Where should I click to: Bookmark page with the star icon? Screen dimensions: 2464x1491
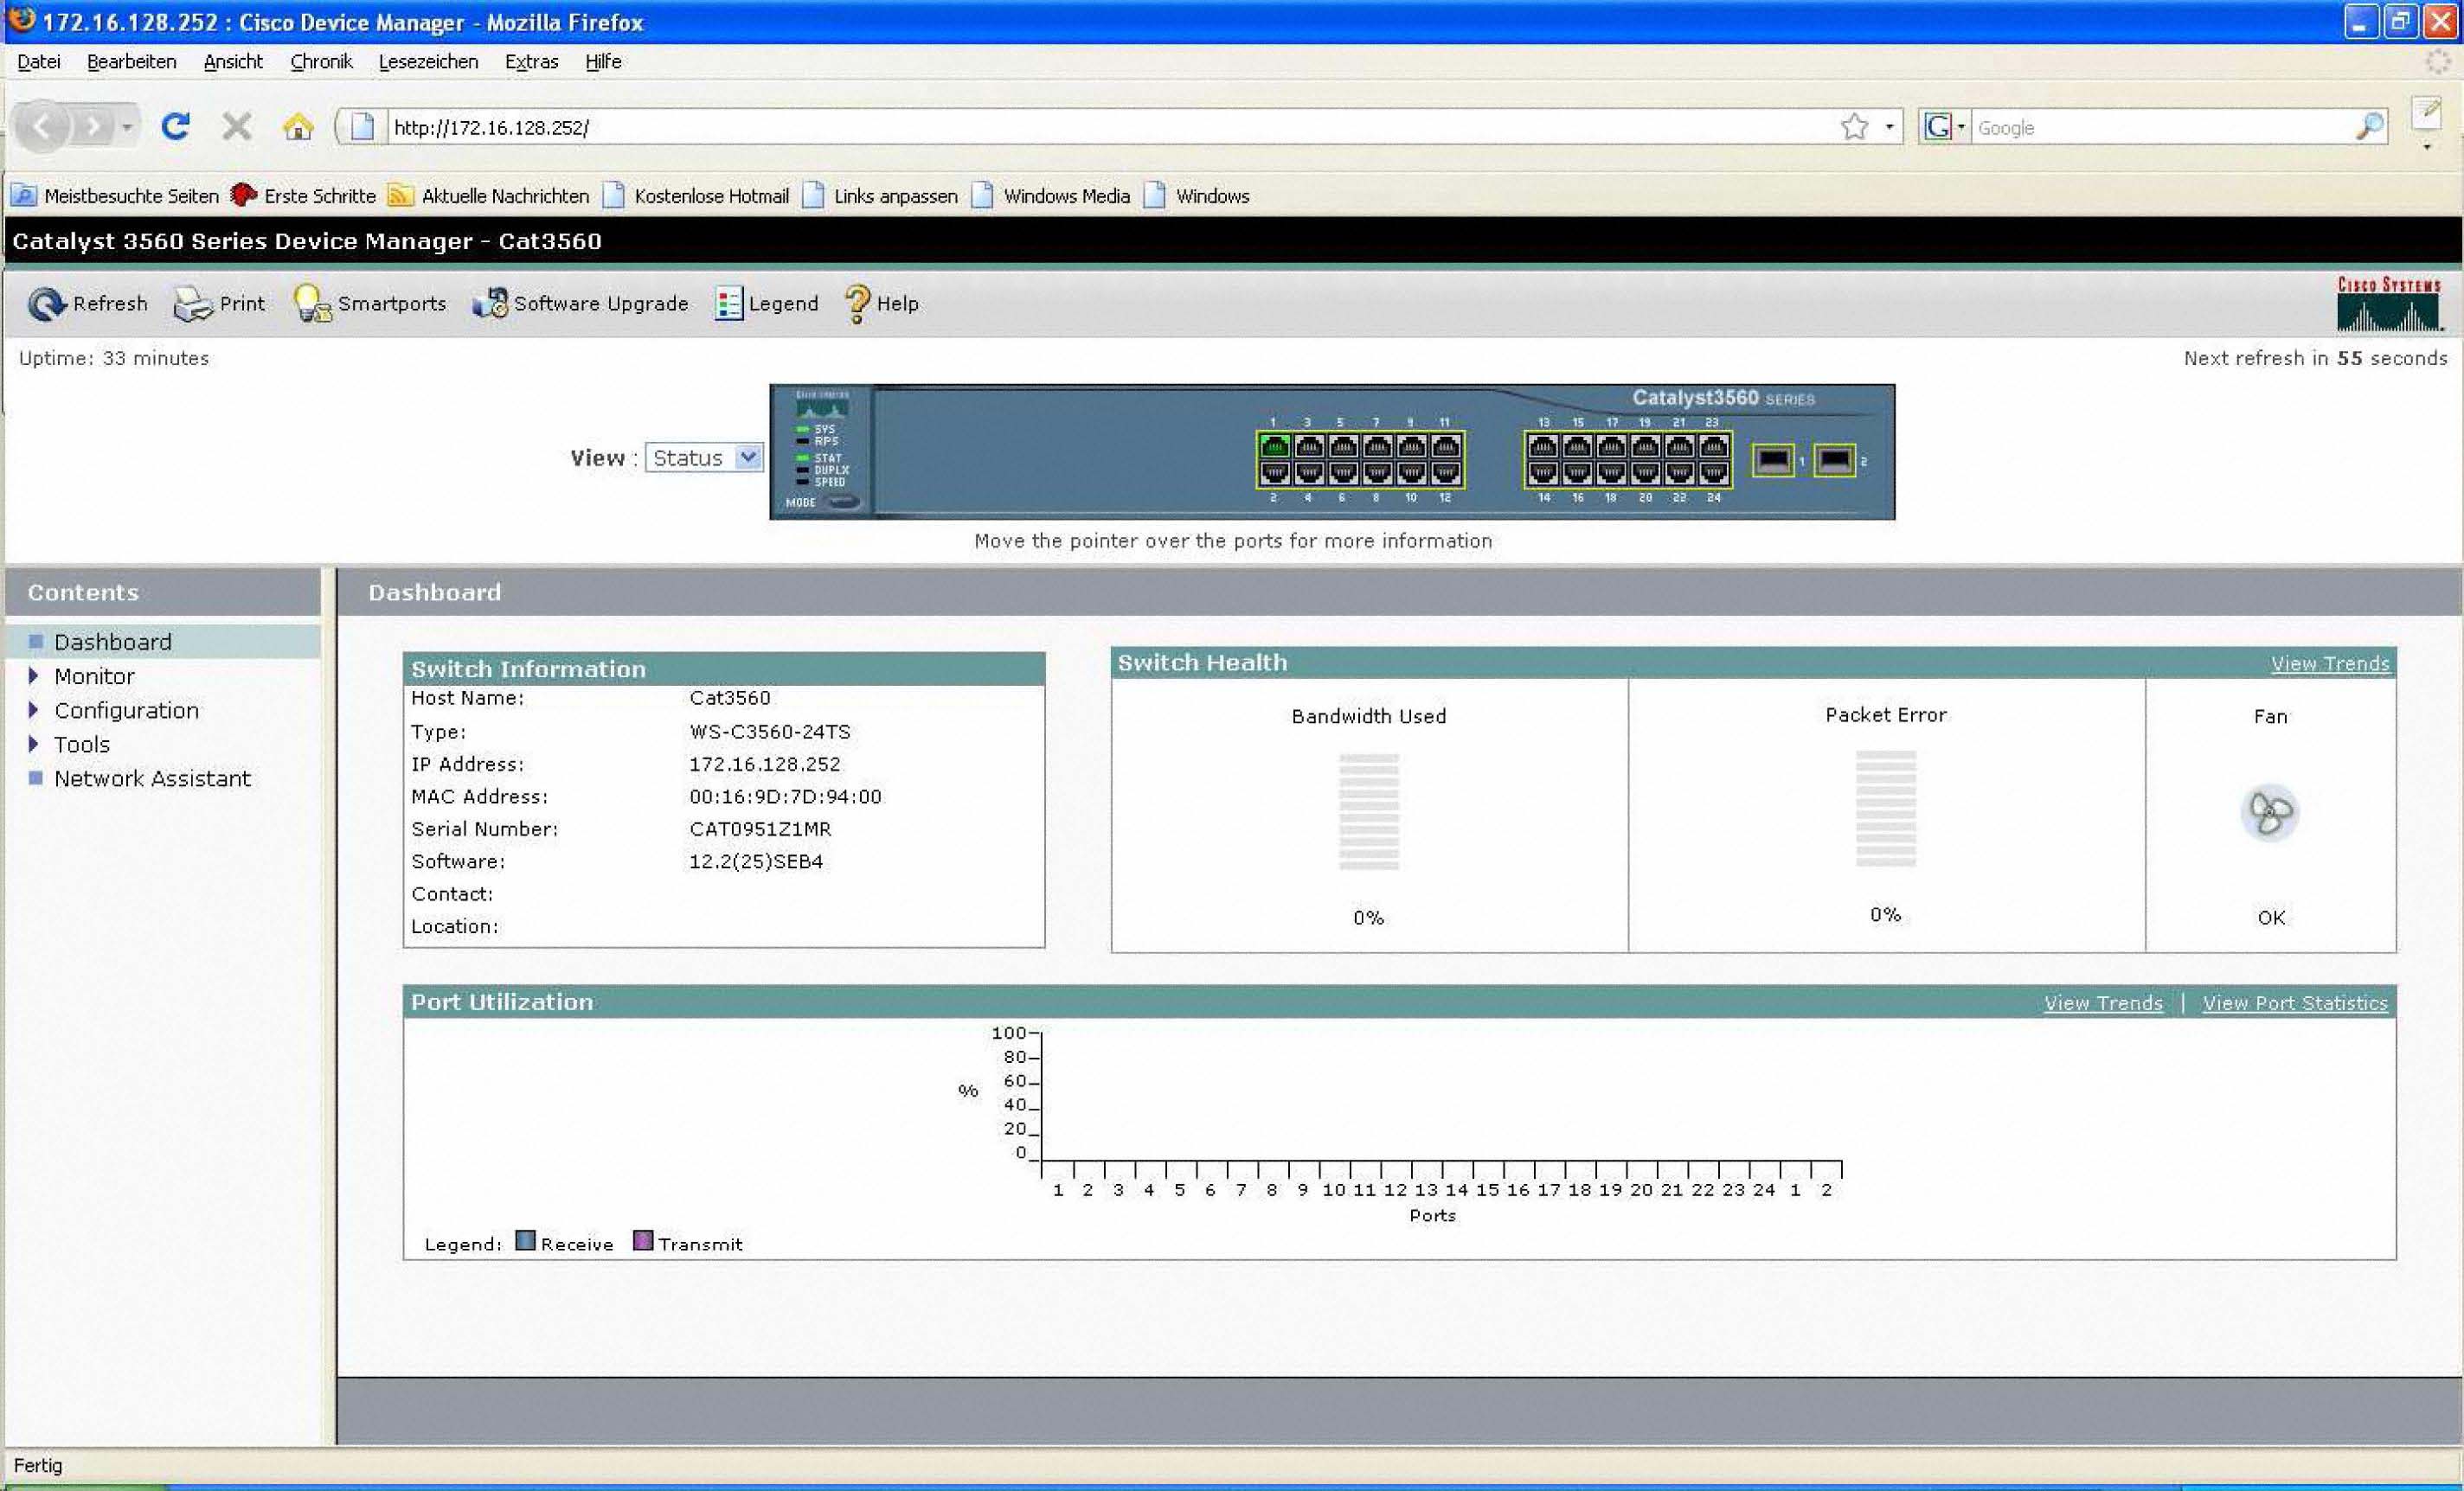pyautogui.click(x=1854, y=127)
